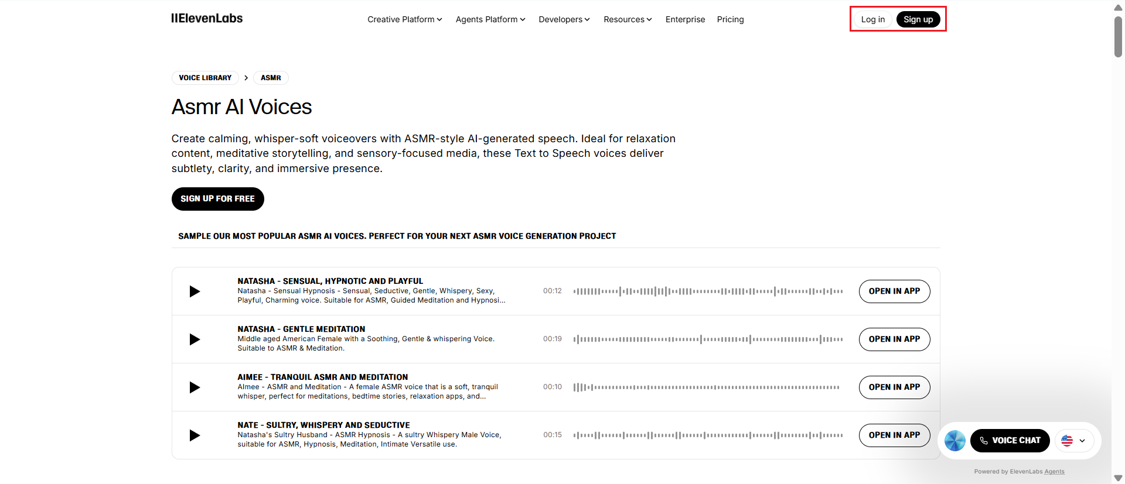Click the ElevenLabs logo
This screenshot has height=484, width=1125.
(x=207, y=19)
